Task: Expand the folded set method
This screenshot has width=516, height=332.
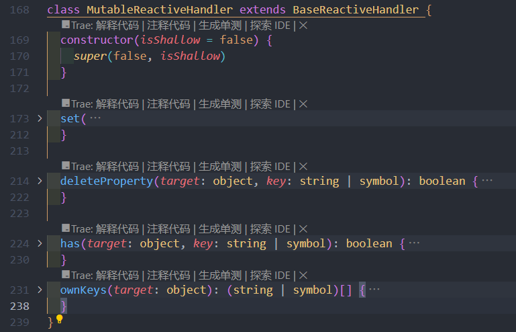Action: (40, 118)
